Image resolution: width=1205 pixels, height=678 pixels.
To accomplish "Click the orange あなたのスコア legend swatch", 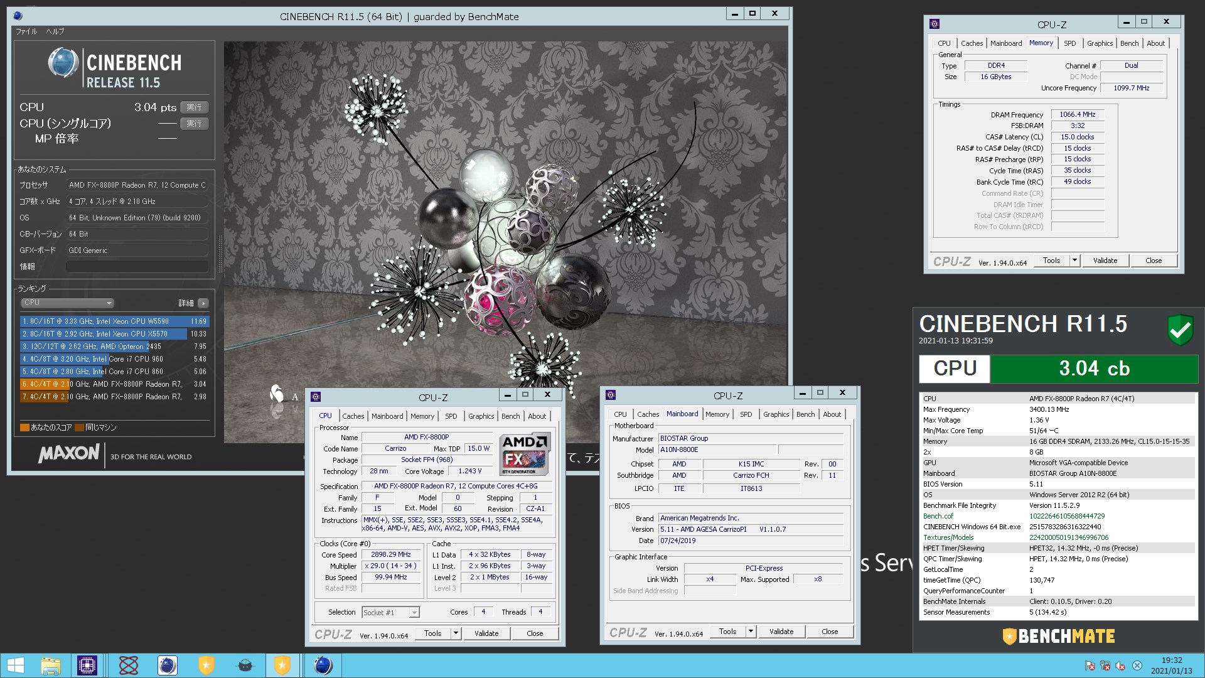I will pos(24,428).
